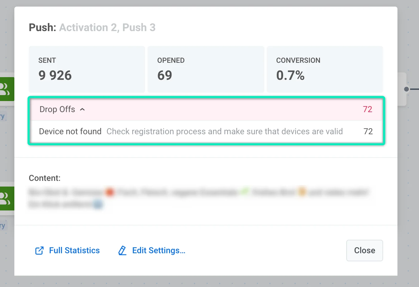Screen dimensions: 419x287
Task: Select the lower green audience icon
Action: point(6,199)
